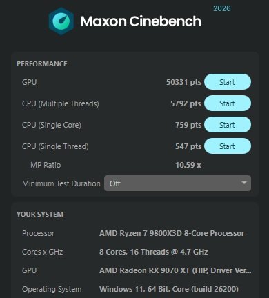This screenshot has height=298, width=269.
Task: Select the AMD Ryzen 7 9800X3D processor text
Action: tap(172, 233)
